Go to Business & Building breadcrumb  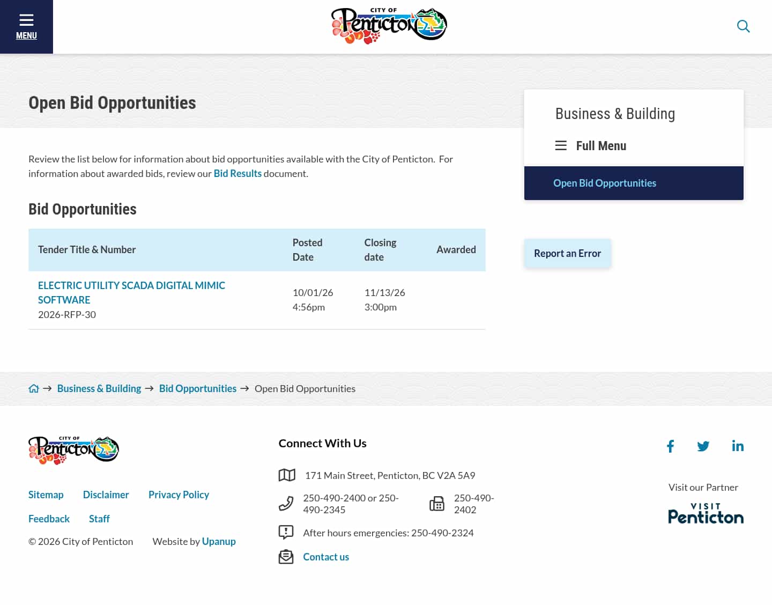click(99, 388)
